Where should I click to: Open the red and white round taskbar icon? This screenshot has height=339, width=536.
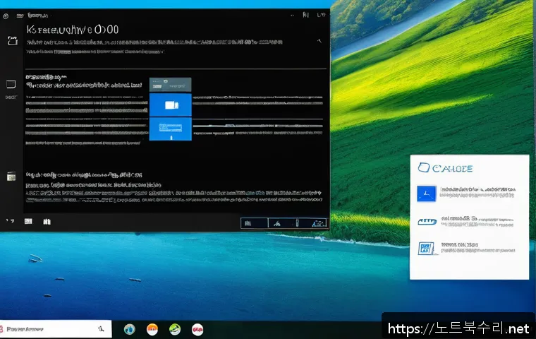pos(197,329)
